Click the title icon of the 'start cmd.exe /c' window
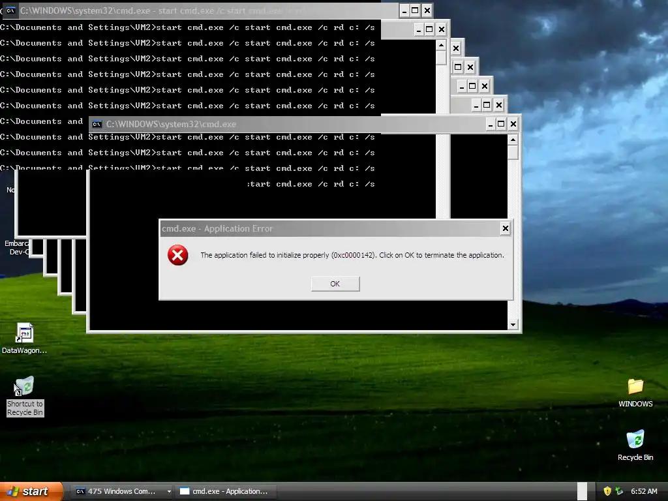 pos(10,10)
